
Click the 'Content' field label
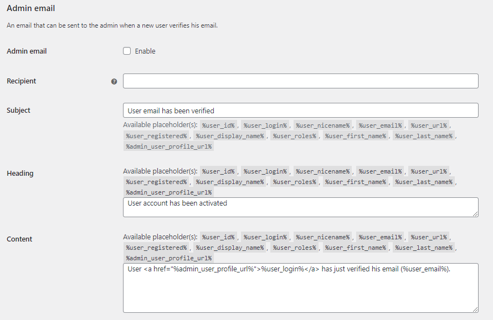(19, 239)
